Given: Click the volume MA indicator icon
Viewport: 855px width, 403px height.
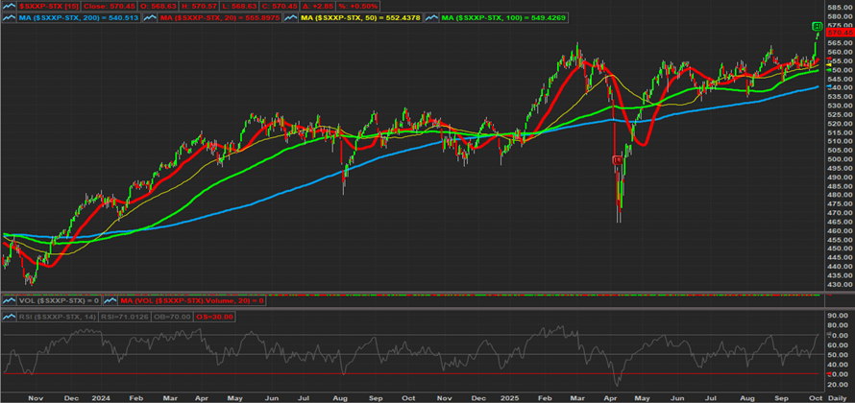Looking at the screenshot, I should 111,302.
